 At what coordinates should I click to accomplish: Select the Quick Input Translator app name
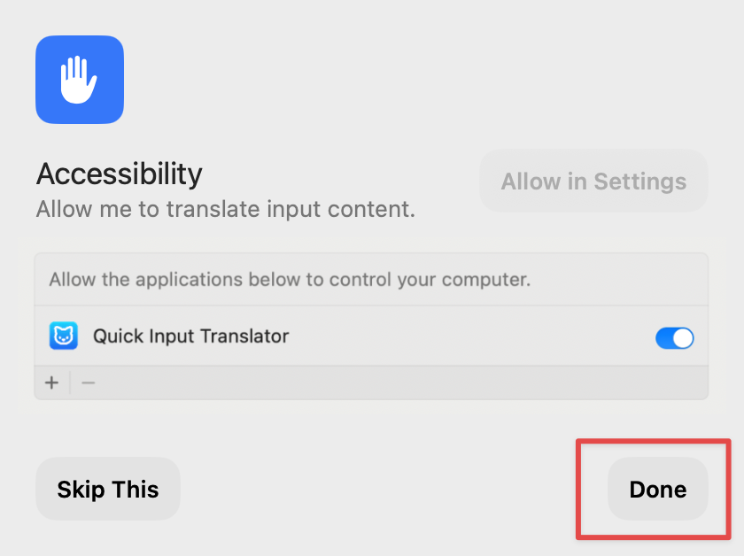coord(190,336)
